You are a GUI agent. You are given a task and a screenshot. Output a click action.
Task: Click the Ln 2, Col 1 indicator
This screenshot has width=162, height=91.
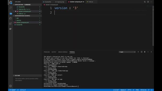click(116, 90)
